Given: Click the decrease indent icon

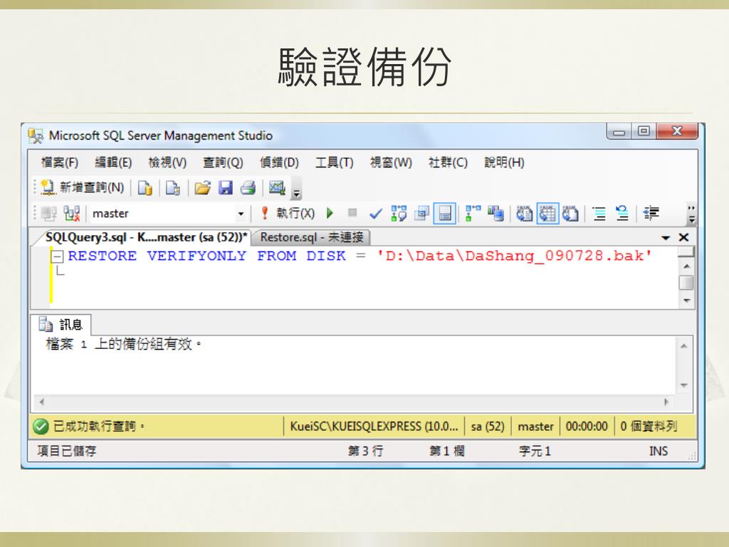Looking at the screenshot, I should pos(651,214).
